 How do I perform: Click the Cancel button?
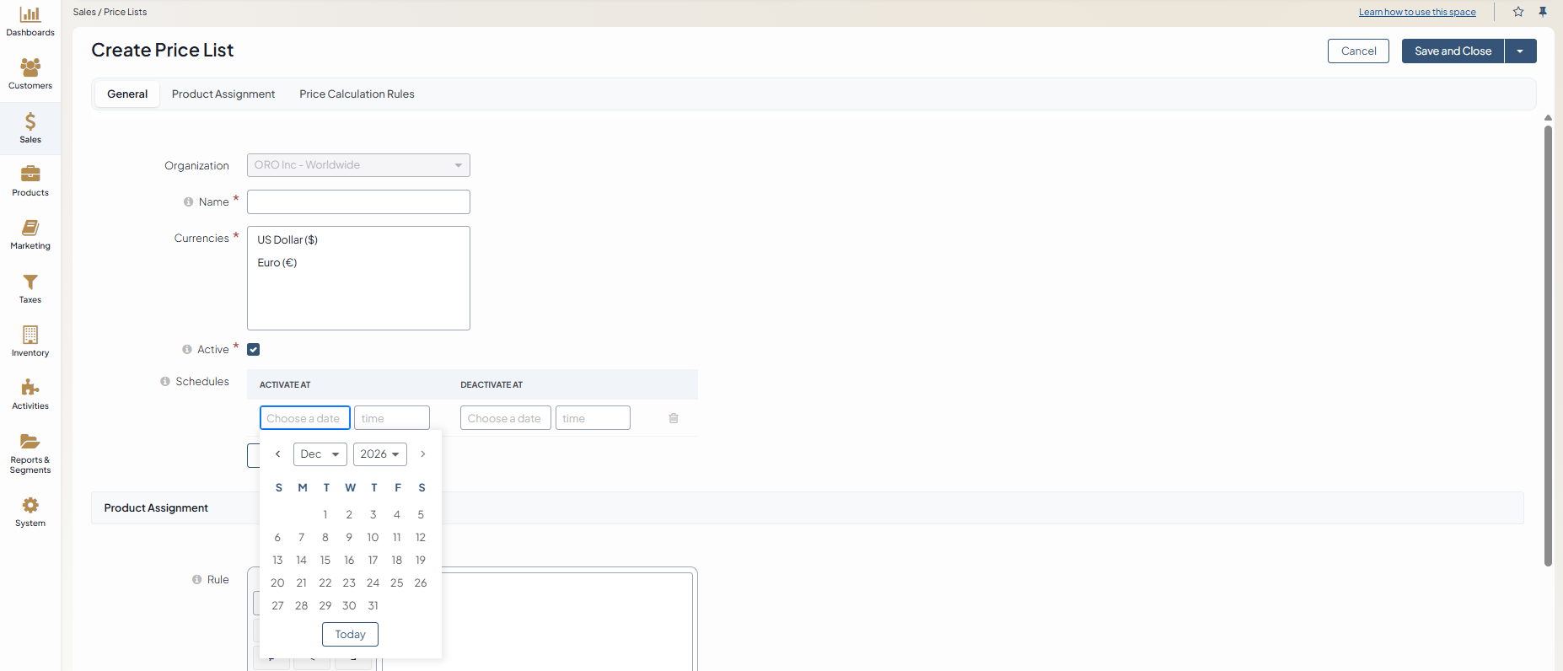[x=1358, y=51]
